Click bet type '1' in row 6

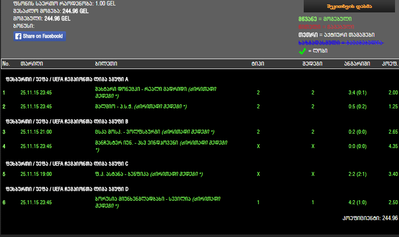pos(258,202)
